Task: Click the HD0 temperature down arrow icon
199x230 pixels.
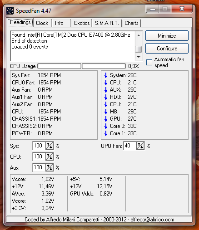Action: pyautogui.click(x=106, y=97)
